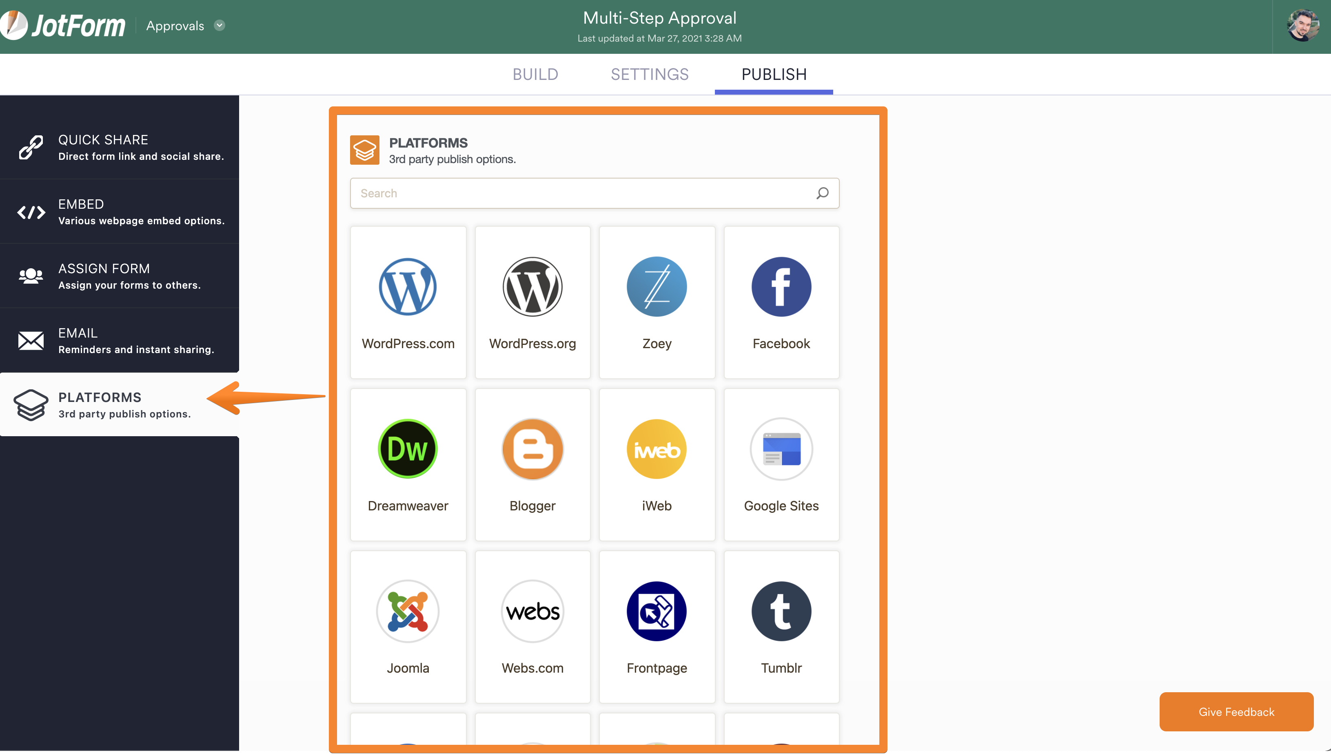Image resolution: width=1331 pixels, height=755 pixels.
Task: Select the Joomla platform icon
Action: click(x=408, y=611)
